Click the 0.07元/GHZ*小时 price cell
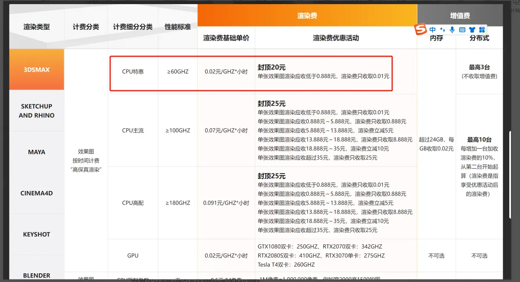520x282 pixels. coord(226,130)
